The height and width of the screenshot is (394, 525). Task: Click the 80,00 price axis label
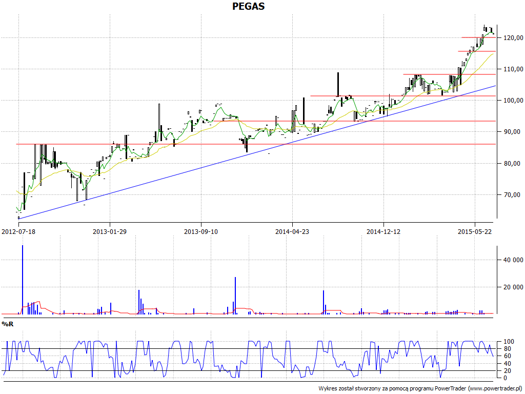pyautogui.click(x=513, y=163)
